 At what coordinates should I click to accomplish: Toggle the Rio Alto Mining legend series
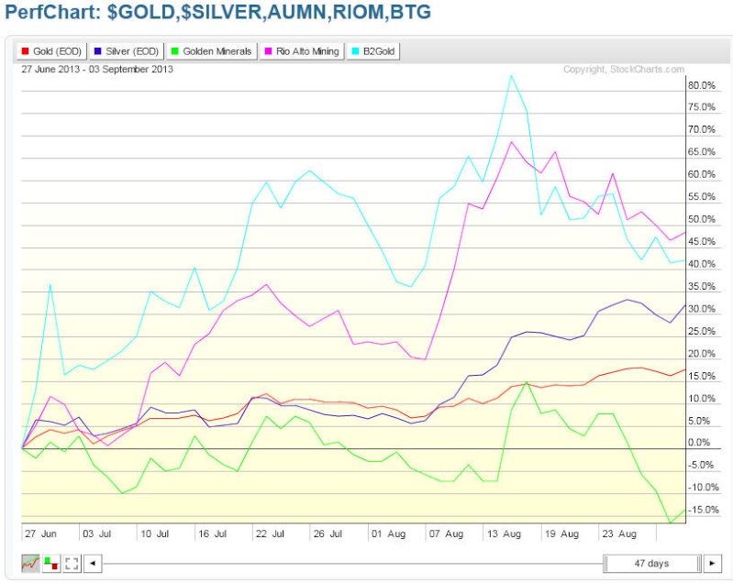302,51
